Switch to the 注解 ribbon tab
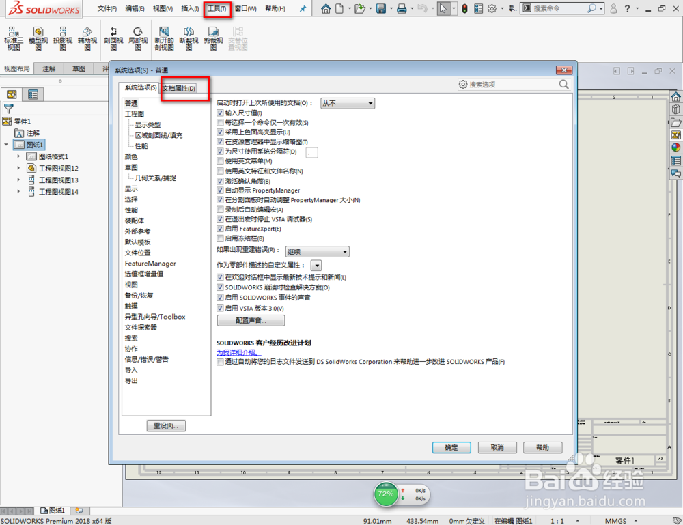This screenshot has width=683, height=525. click(x=48, y=68)
